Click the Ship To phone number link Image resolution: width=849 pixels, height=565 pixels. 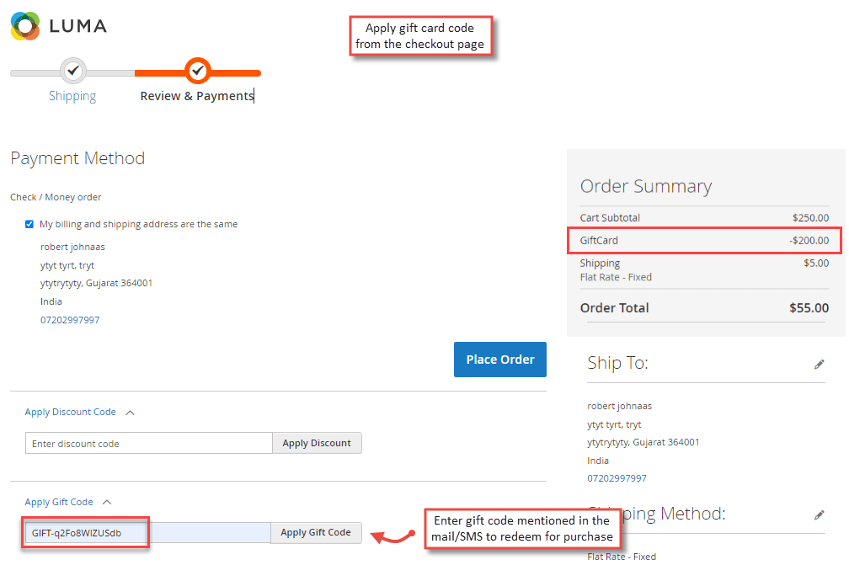(617, 478)
